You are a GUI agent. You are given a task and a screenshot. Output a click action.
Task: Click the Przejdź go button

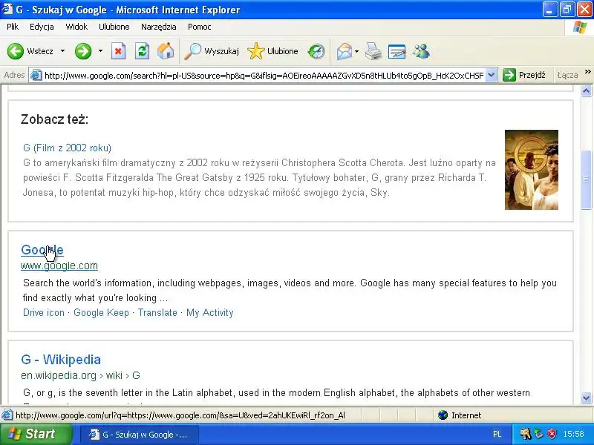[x=524, y=76]
